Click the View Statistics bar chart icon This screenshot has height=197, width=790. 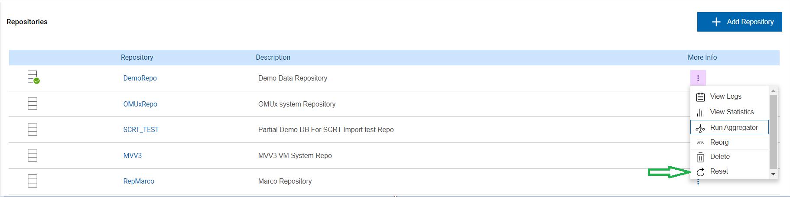click(700, 112)
